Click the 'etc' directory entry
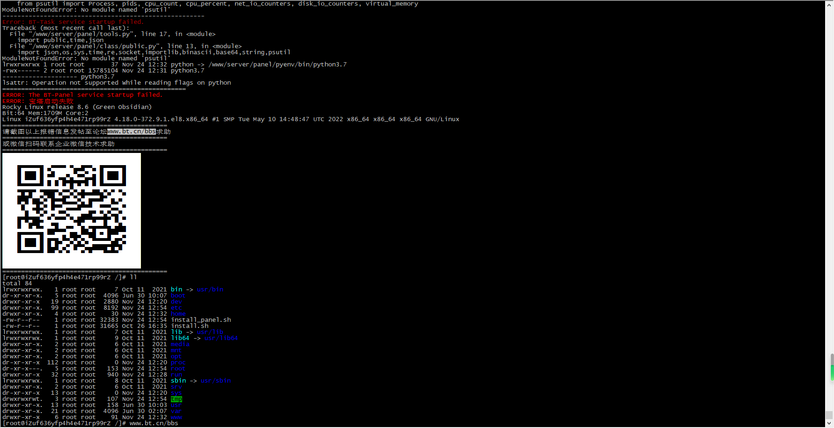The image size is (834, 428). coord(177,308)
